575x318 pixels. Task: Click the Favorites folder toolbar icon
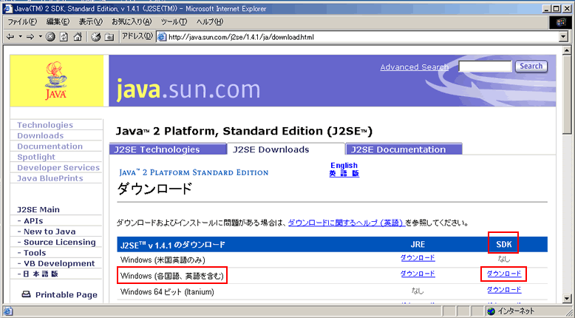[109, 37]
